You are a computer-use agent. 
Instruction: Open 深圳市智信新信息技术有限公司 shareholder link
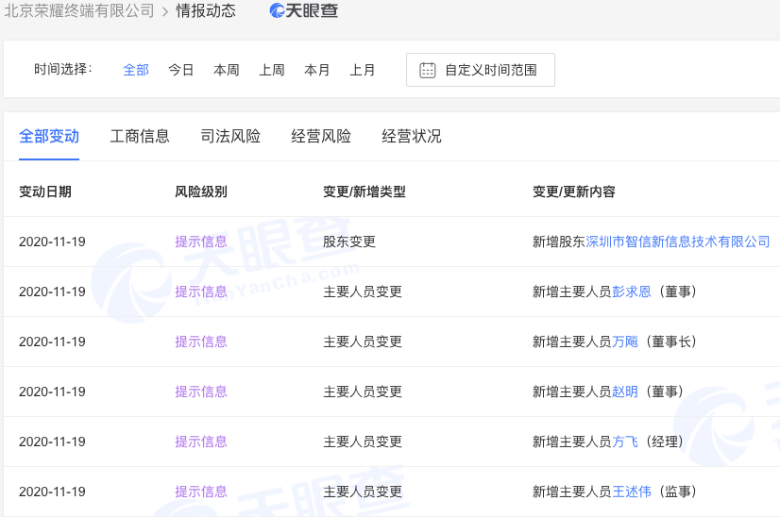(x=677, y=242)
